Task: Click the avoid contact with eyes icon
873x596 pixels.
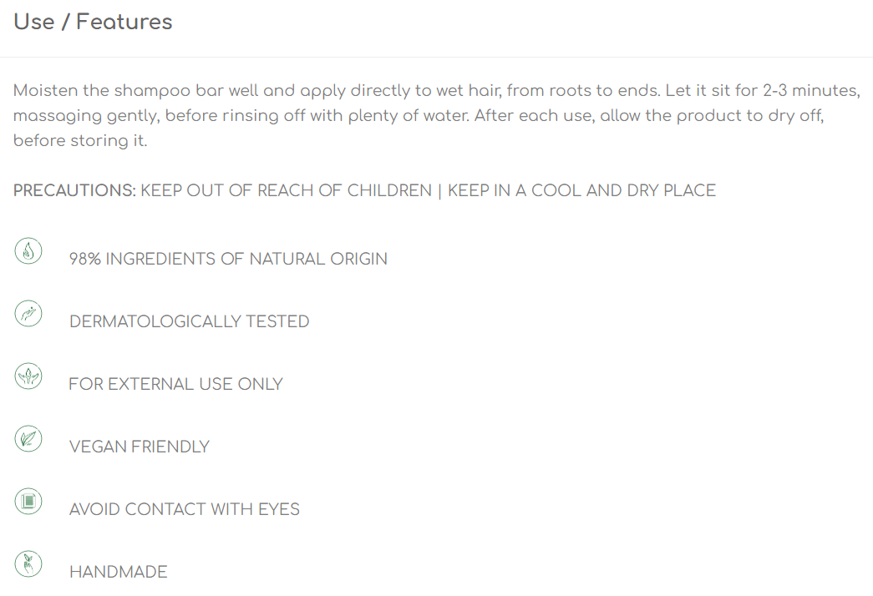Action: pyautogui.click(x=28, y=502)
